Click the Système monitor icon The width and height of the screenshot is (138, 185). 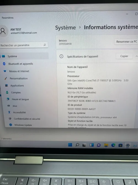pyautogui.click(x=3, y=56)
